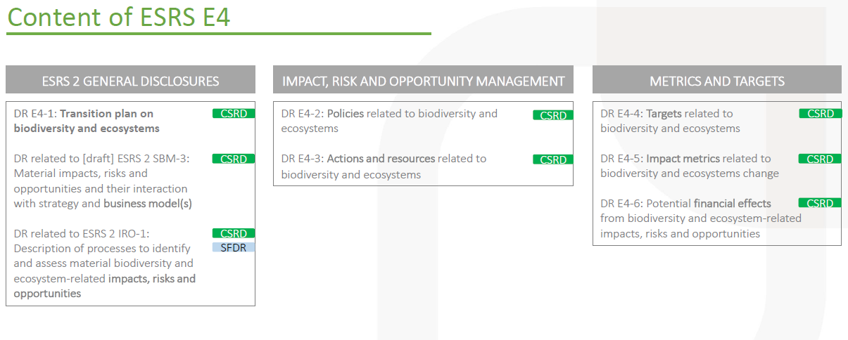Open the DR E4-2 Policies text
Screen dimensions: 848x340
tap(389, 121)
